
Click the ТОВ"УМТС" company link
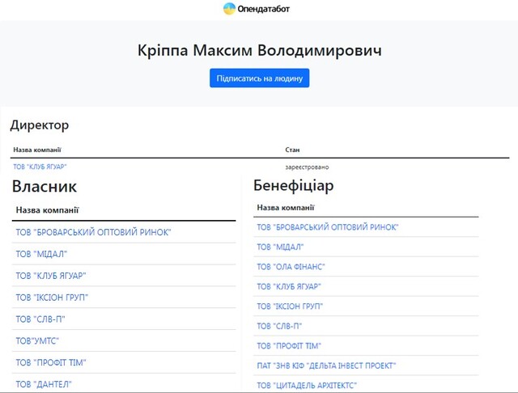37,341
